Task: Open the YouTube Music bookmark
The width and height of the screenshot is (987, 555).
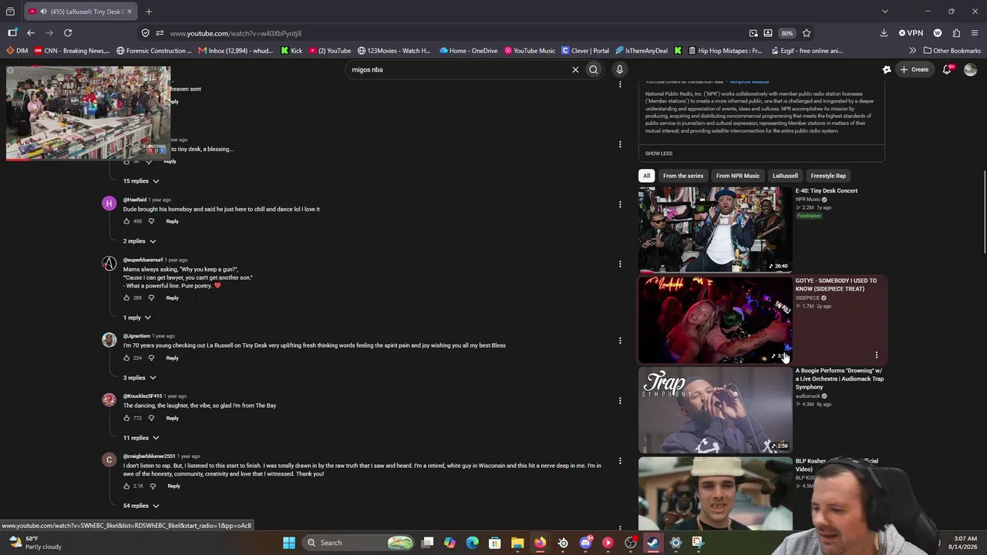Action: tap(530, 51)
